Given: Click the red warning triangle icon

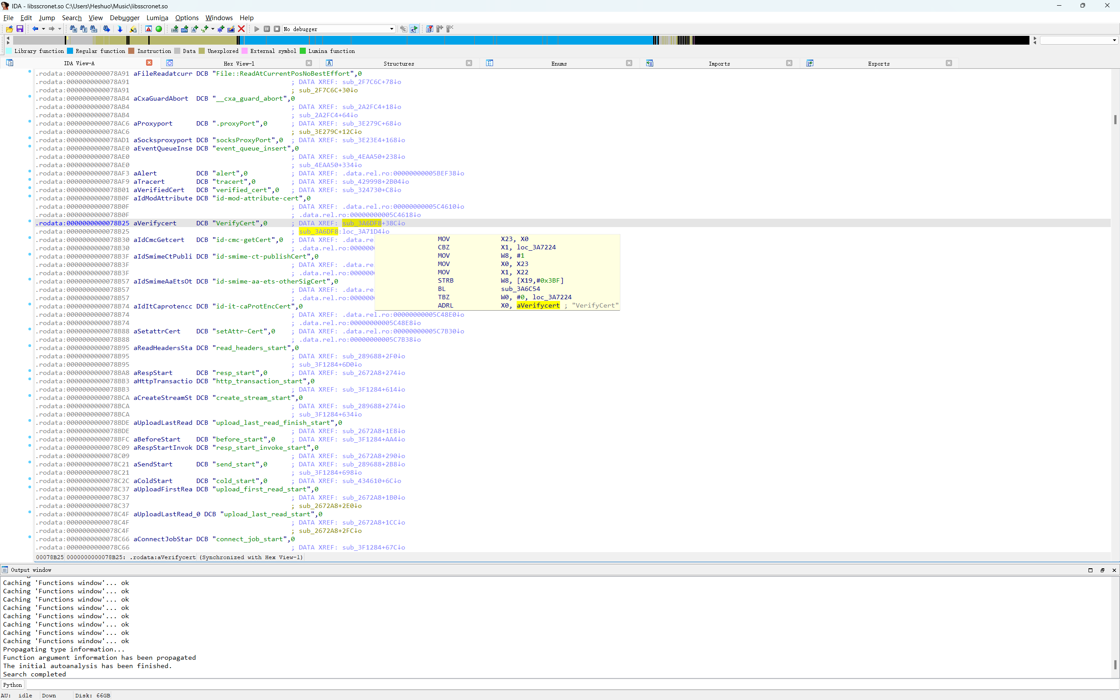Looking at the screenshot, I should (149, 29).
